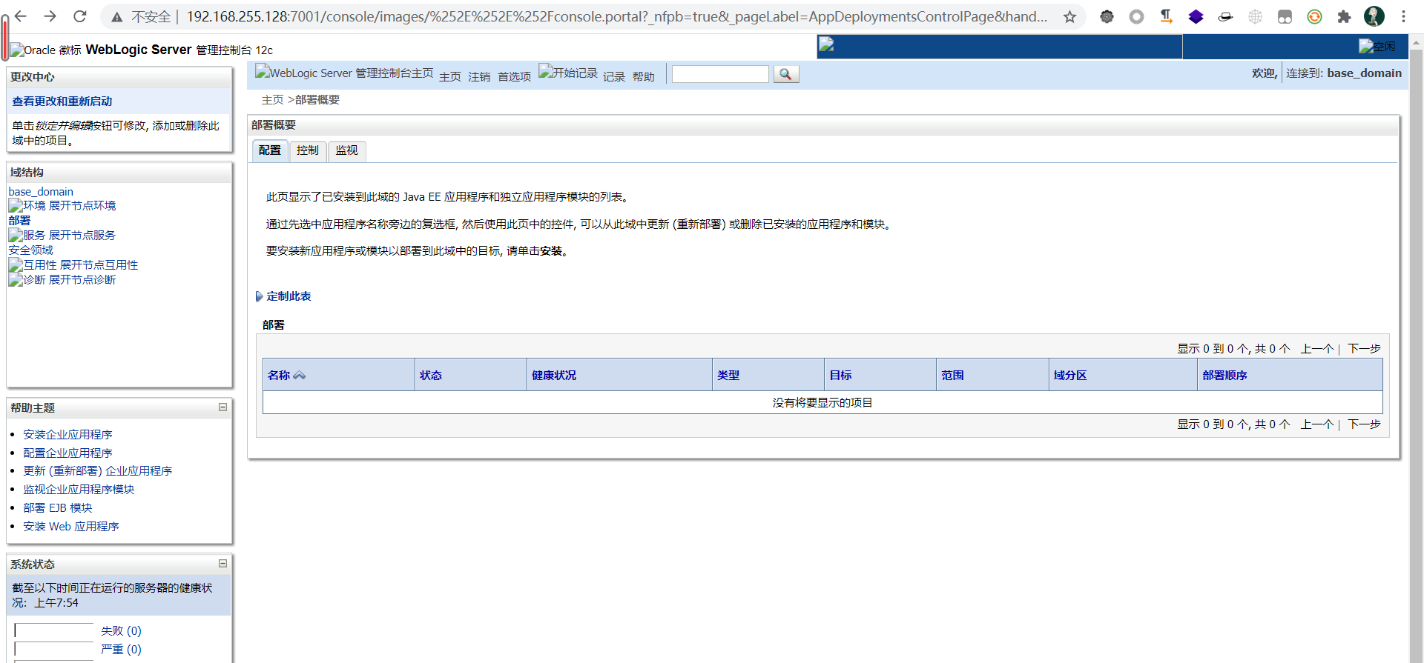
Task: Click 注销 to log out
Action: coord(479,77)
